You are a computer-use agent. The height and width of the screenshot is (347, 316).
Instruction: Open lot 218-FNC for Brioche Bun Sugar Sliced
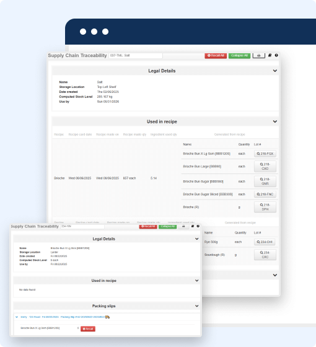(x=265, y=195)
